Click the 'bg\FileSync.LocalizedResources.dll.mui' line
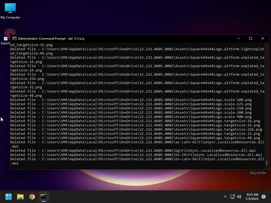This screenshot has height=203, width=271. [133, 150]
